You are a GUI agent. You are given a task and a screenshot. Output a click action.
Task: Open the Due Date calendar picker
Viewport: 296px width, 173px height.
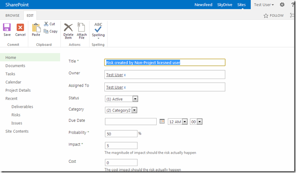(x=162, y=121)
